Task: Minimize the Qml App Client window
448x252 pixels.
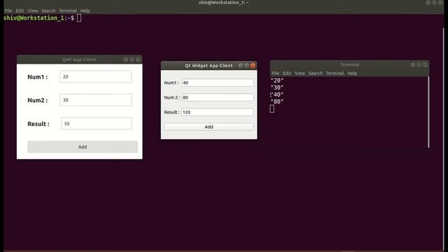Action: click(126, 59)
